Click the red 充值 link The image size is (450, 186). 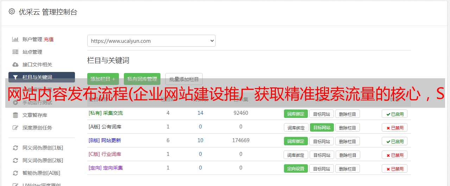[x=49, y=39]
